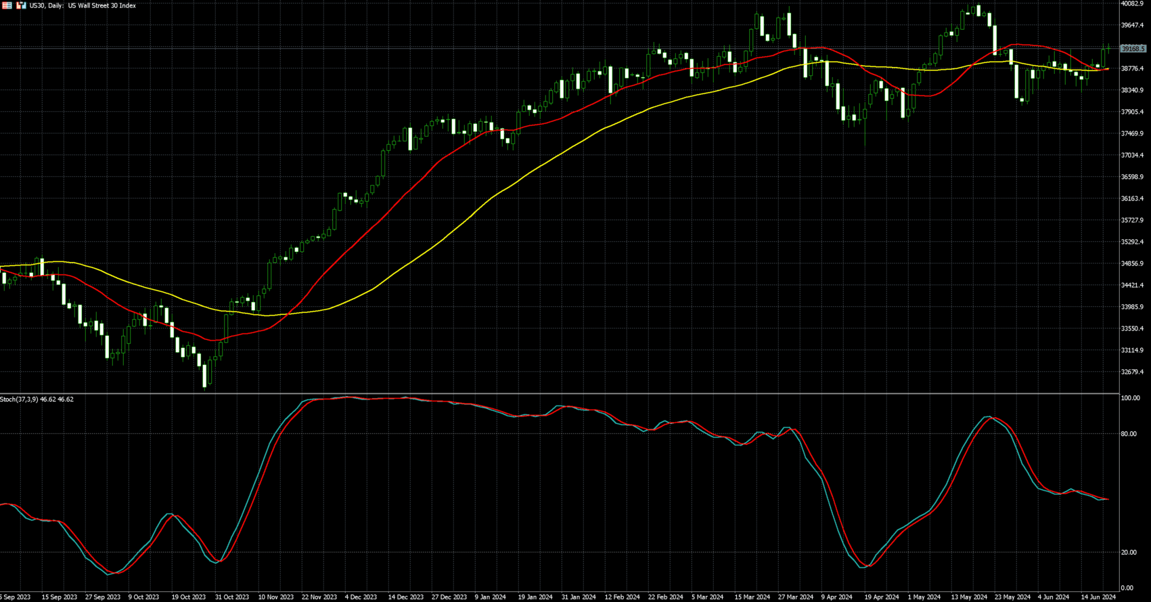The image size is (1151, 602).
Task: Click the 40082.9 price axis label
Action: [1132, 4]
